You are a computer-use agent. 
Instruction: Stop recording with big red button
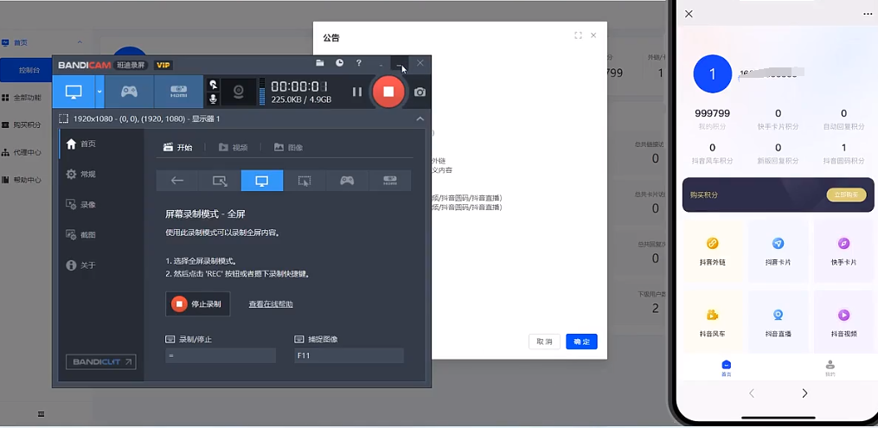388,91
